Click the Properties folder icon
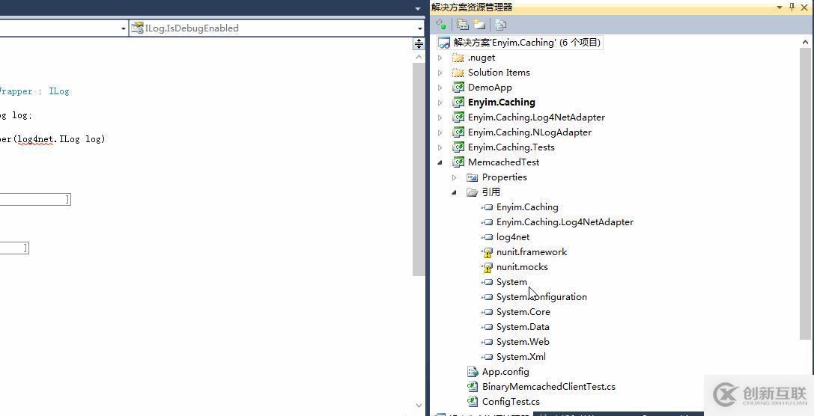 472,177
